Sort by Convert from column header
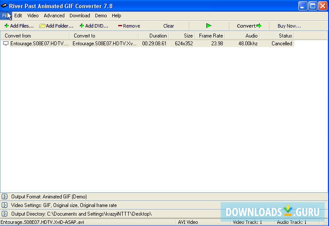The image size is (329, 226). tap(35, 36)
